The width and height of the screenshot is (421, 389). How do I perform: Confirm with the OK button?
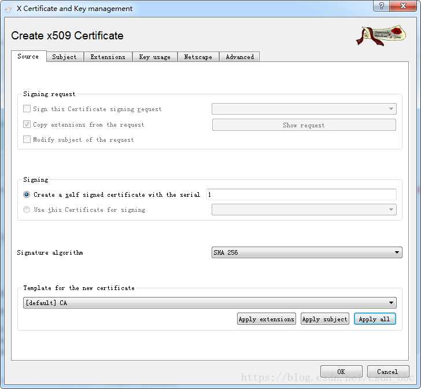[x=341, y=372]
